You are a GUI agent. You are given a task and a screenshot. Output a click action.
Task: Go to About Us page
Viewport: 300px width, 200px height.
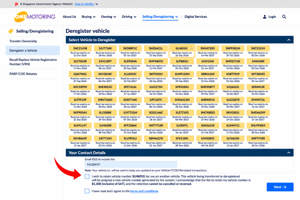tap(69, 17)
